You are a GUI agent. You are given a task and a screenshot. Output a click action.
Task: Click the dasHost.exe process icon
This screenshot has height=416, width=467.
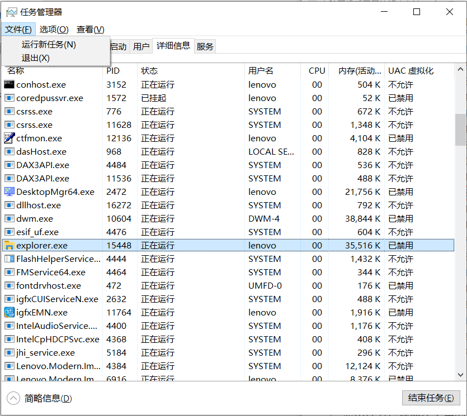(x=8, y=151)
